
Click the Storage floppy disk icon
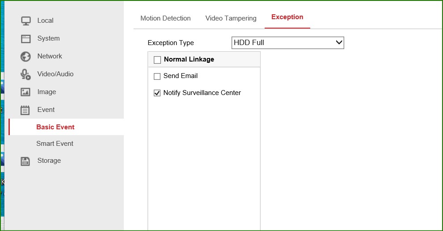(26, 161)
